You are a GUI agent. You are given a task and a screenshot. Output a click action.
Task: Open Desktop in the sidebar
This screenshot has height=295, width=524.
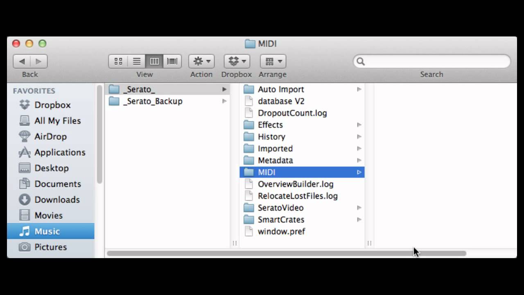click(51, 168)
